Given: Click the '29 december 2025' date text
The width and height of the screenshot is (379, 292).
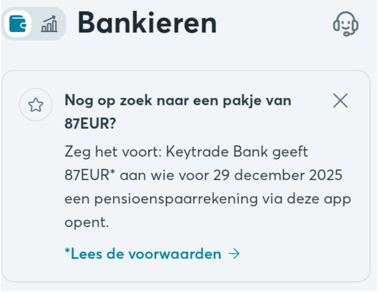Looking at the screenshot, I should (288, 176).
